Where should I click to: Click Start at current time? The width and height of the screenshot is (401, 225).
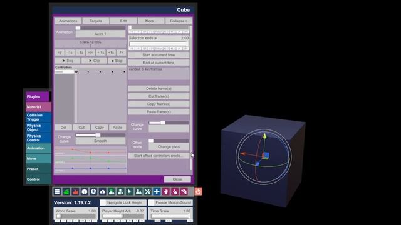[159, 55]
